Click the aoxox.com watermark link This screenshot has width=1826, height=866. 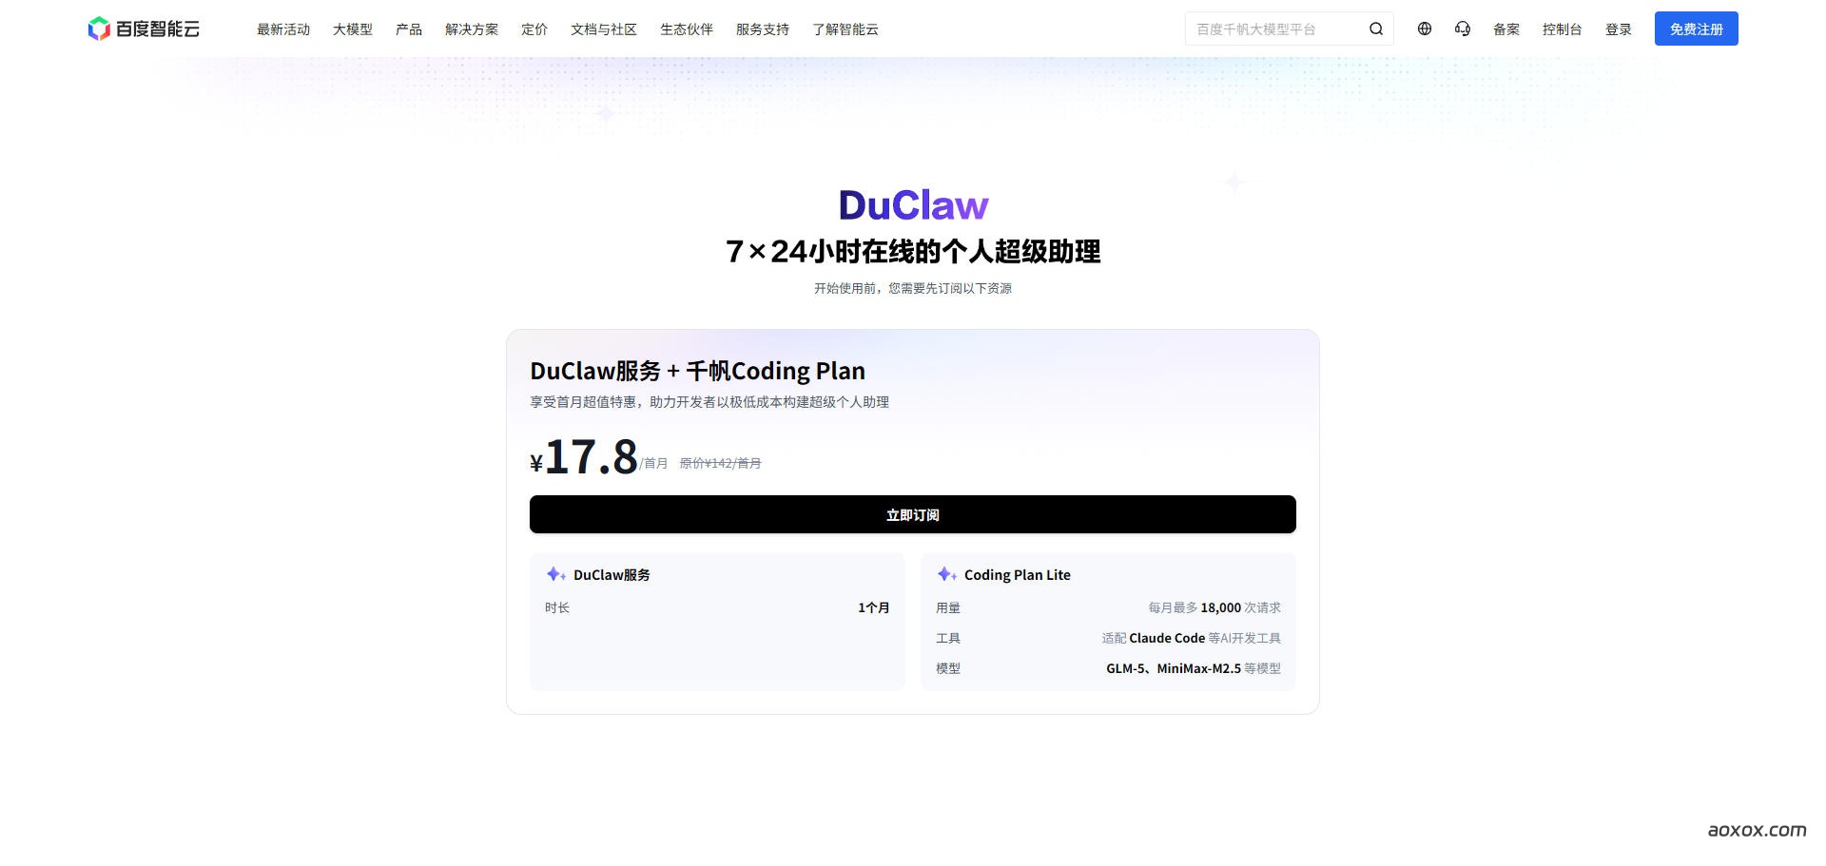coord(1758,829)
